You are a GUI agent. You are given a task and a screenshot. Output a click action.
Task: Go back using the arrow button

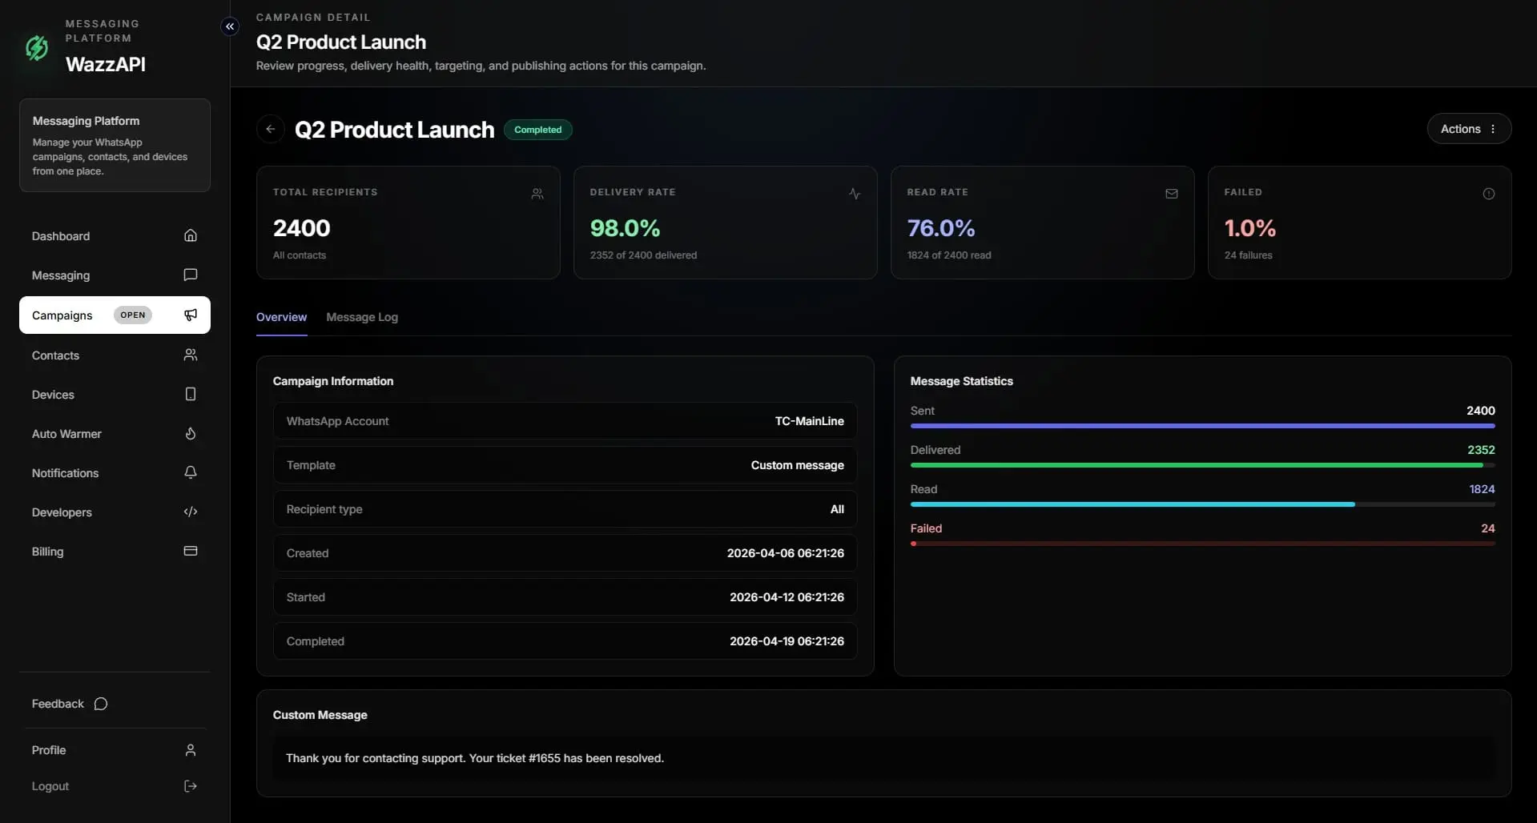271,129
